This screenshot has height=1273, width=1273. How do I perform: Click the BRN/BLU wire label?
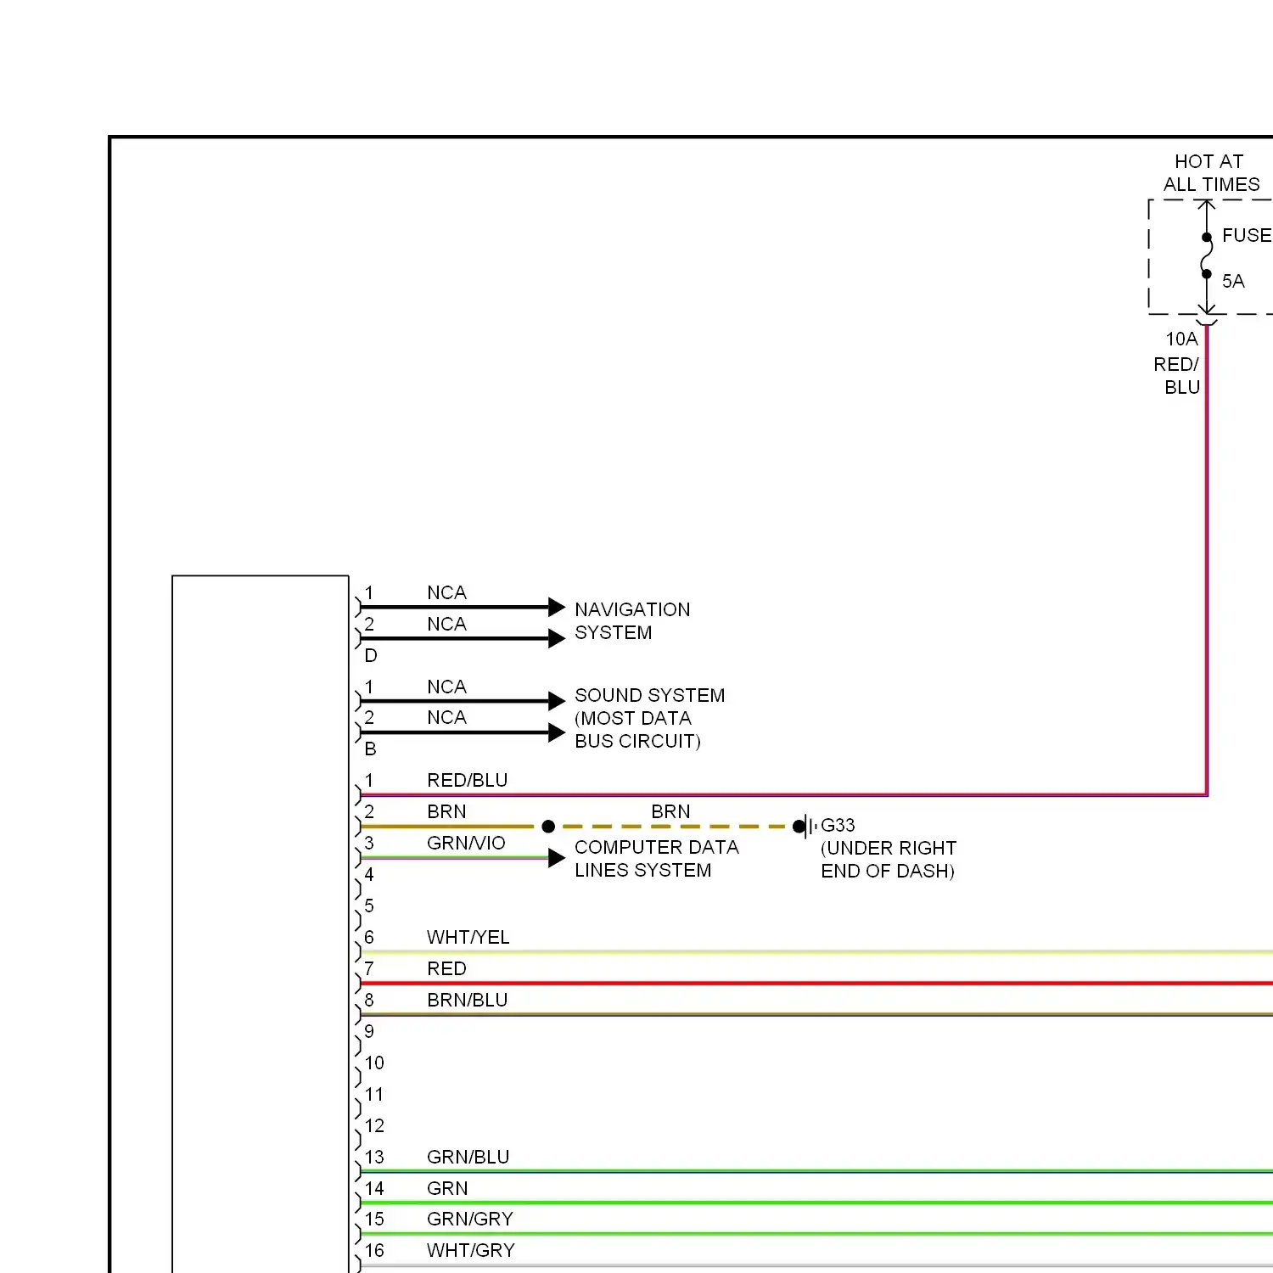click(468, 1000)
